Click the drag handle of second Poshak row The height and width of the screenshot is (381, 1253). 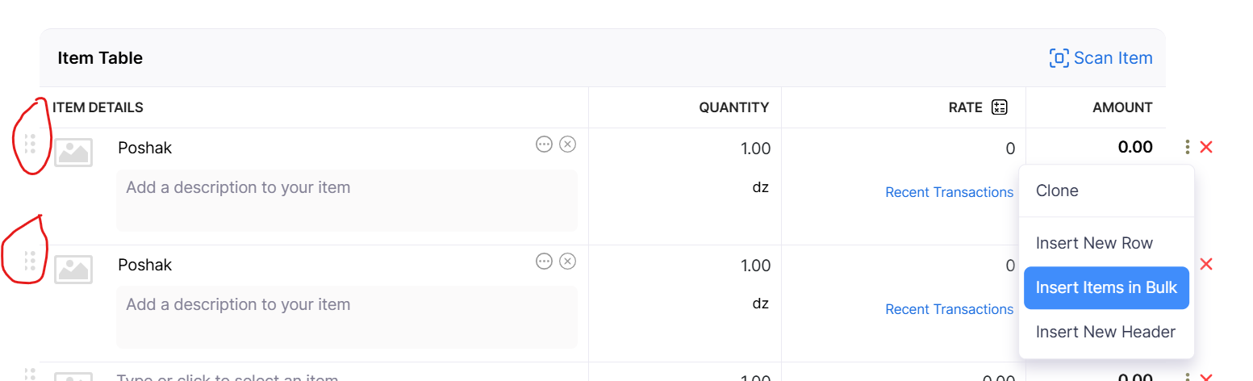(x=30, y=262)
